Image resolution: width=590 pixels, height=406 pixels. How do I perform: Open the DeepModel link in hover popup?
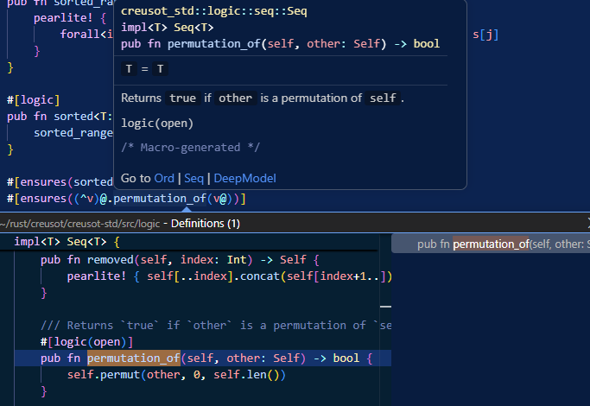tap(245, 178)
